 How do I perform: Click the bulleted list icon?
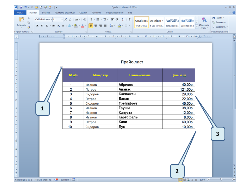click(91, 19)
